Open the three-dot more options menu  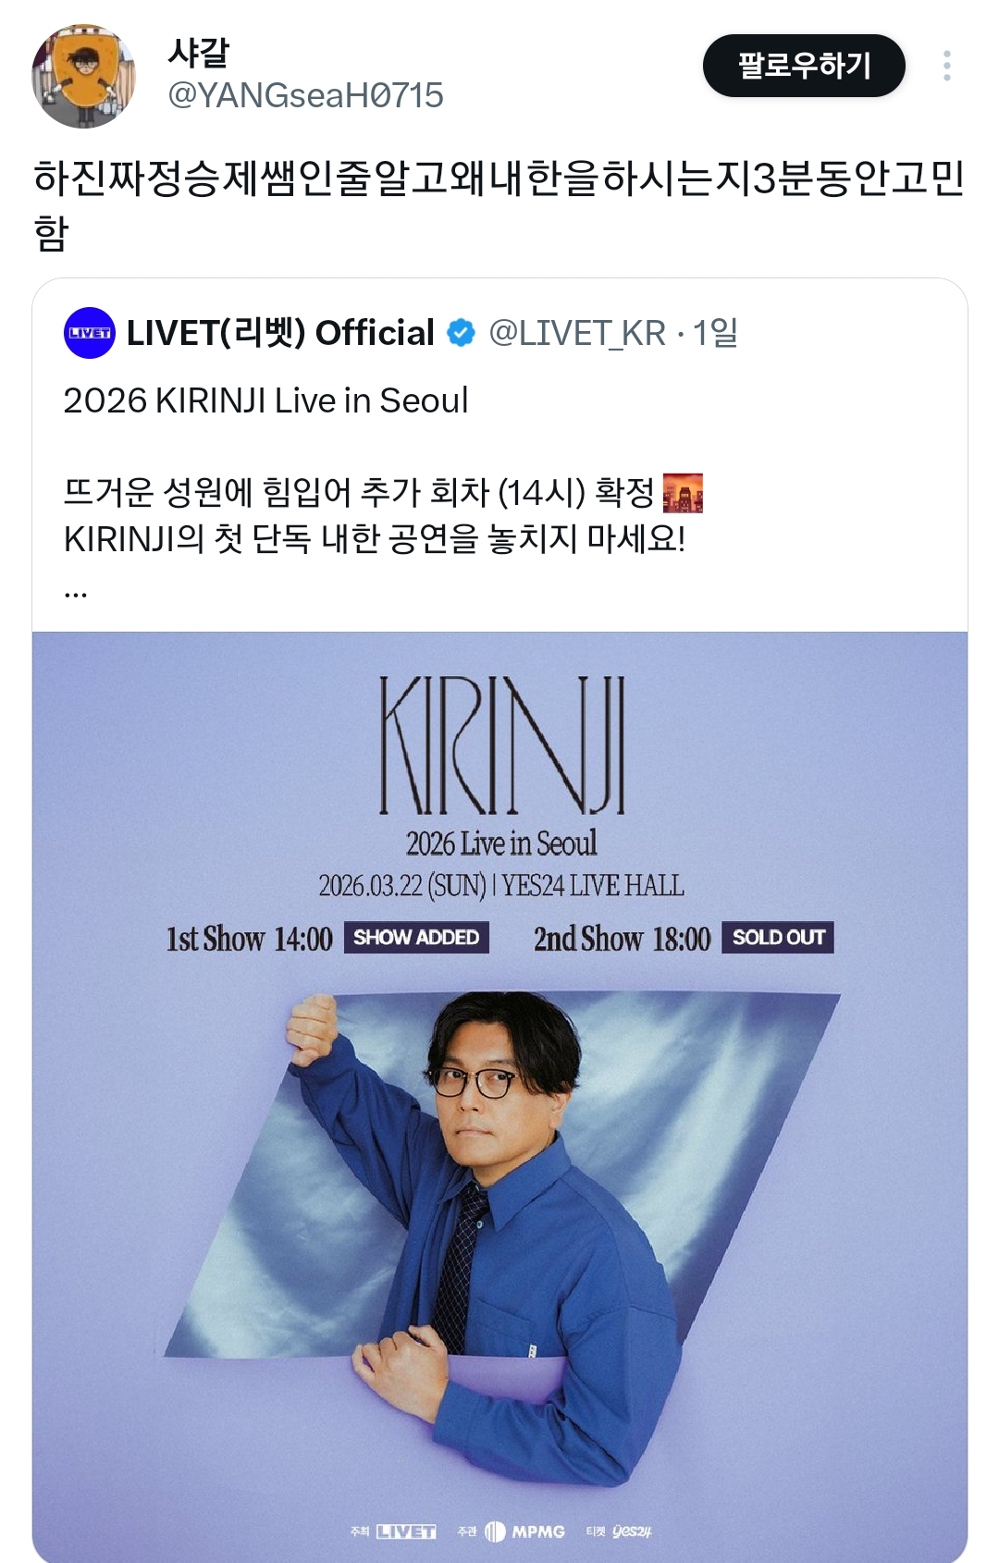point(946,66)
